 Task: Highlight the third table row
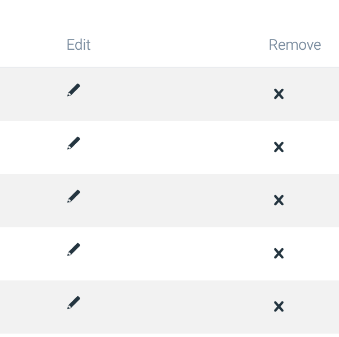click(169, 200)
